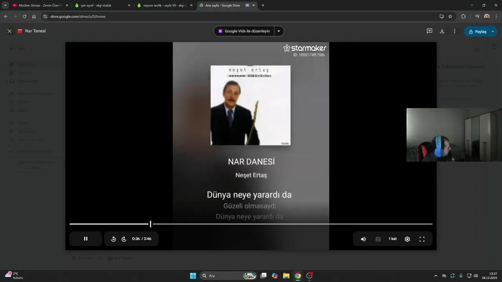The width and height of the screenshot is (502, 282).
Task: Download the Nar Tanesi file
Action: (x=442, y=31)
